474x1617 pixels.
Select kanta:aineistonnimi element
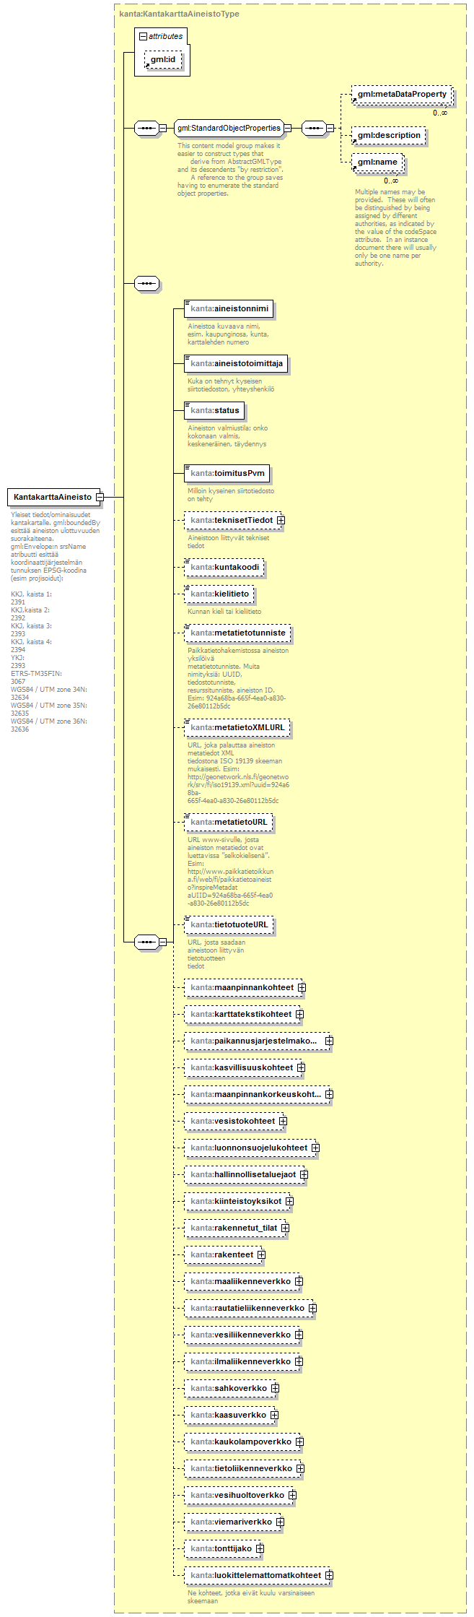click(x=229, y=308)
